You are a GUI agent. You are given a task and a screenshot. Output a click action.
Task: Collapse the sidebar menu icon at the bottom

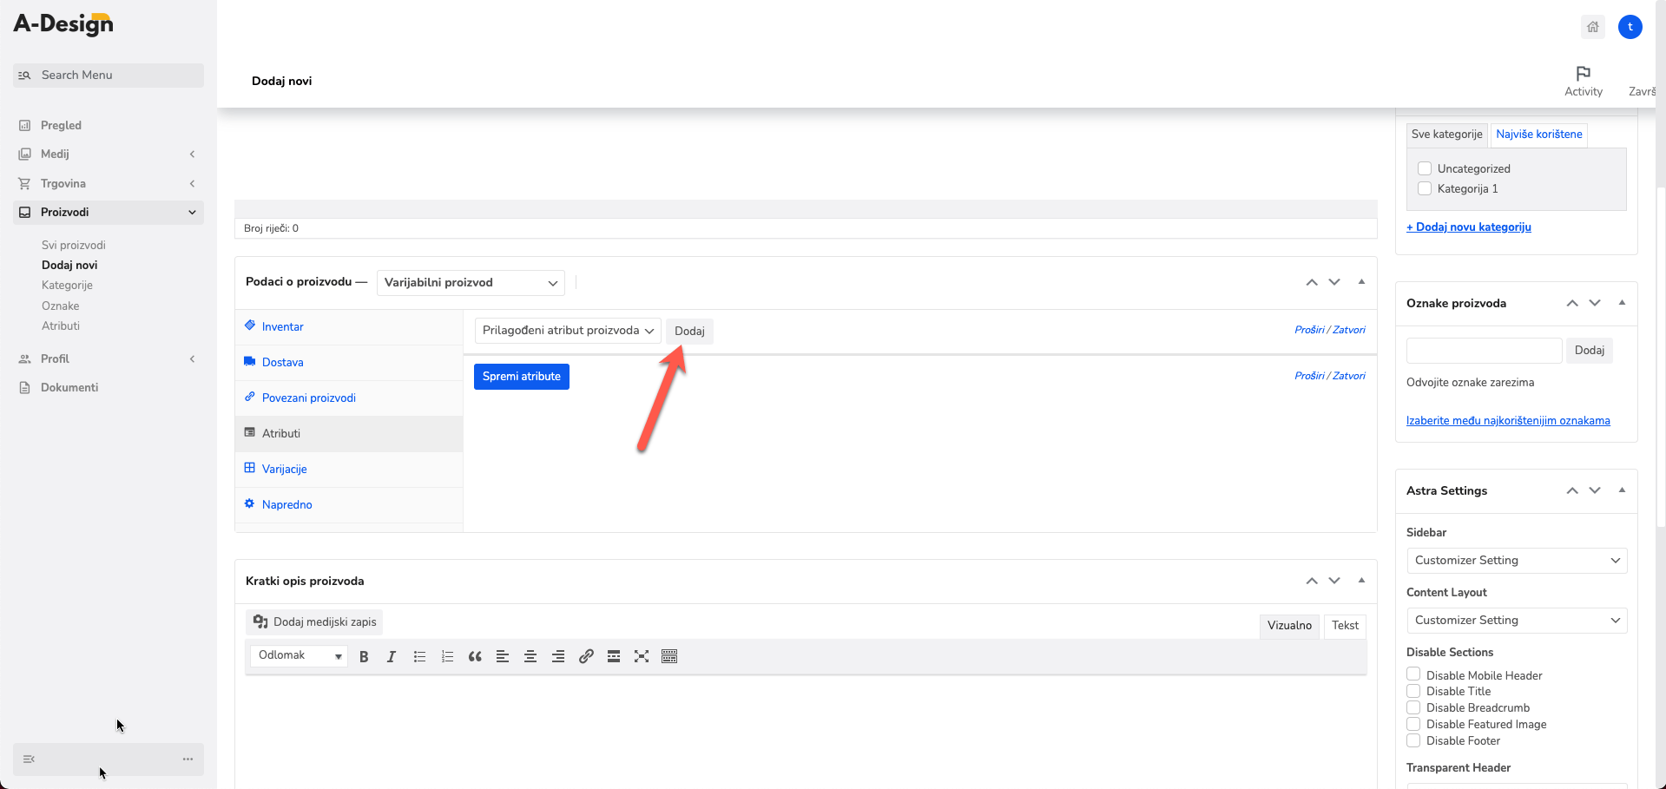[29, 759]
